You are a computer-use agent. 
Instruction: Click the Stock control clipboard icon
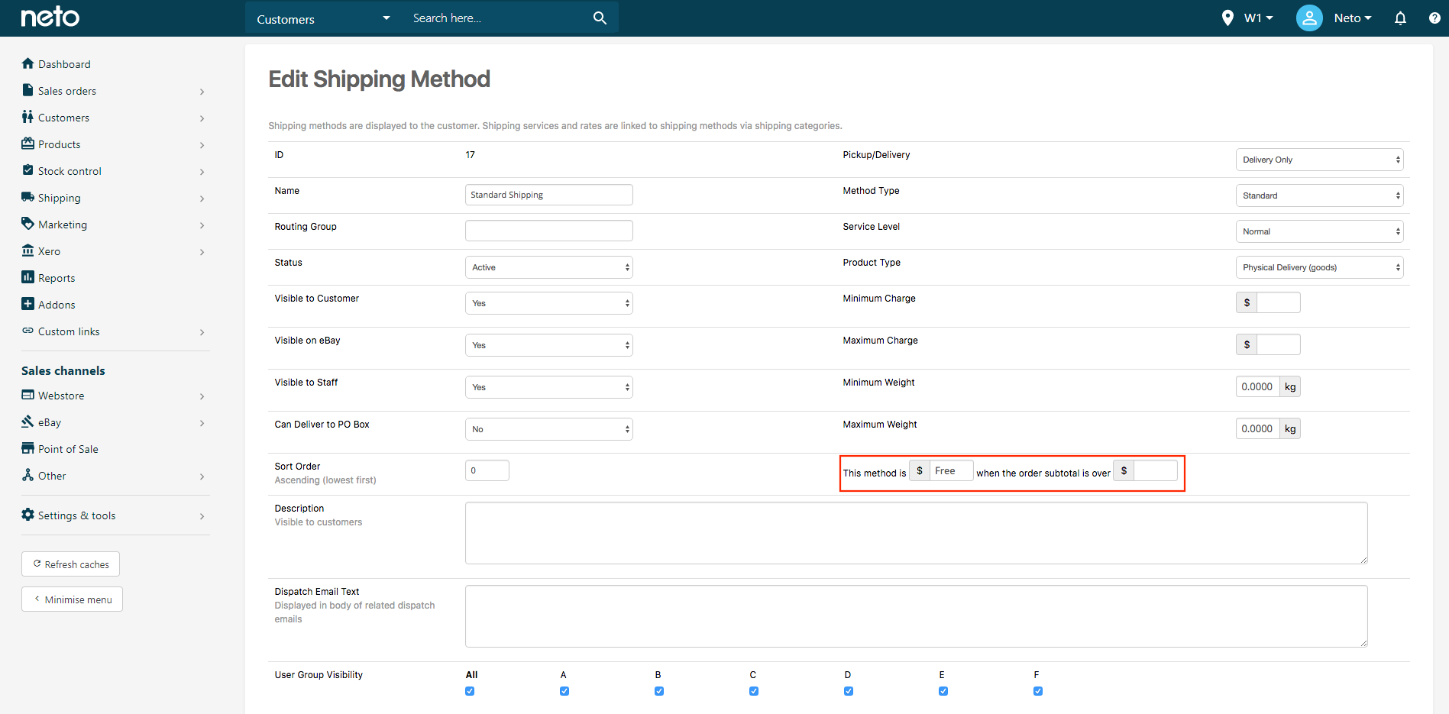click(28, 170)
